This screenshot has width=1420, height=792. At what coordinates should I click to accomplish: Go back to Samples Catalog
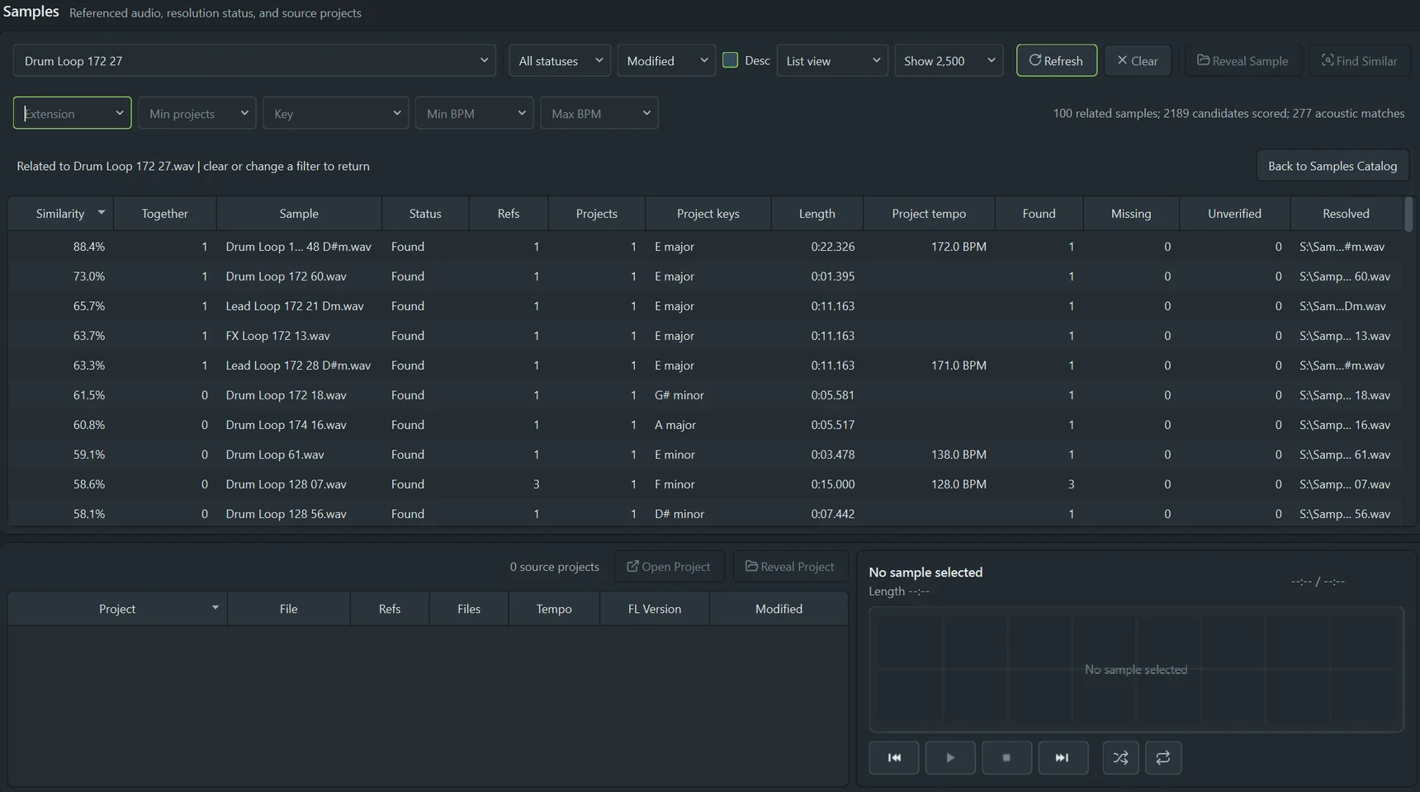coord(1332,166)
